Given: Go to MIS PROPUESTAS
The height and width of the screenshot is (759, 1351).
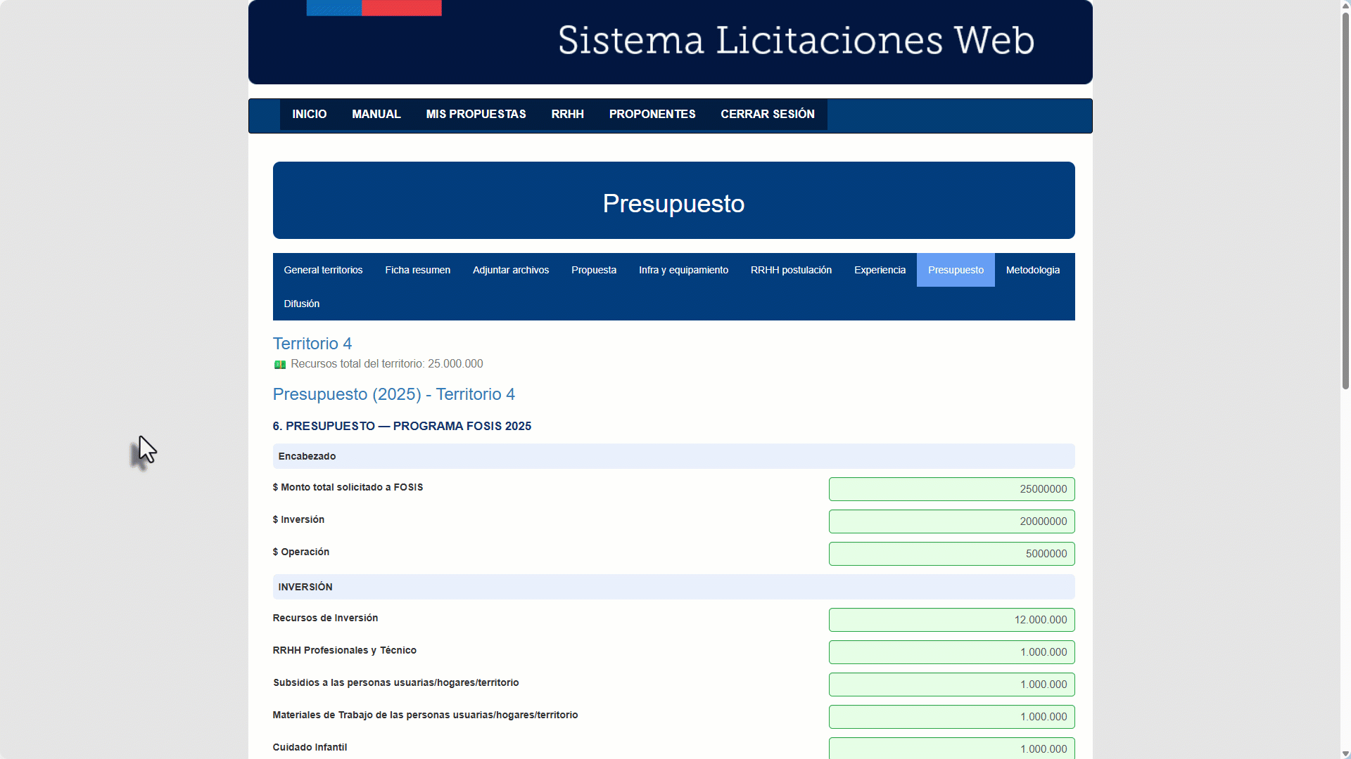Looking at the screenshot, I should click(x=476, y=114).
